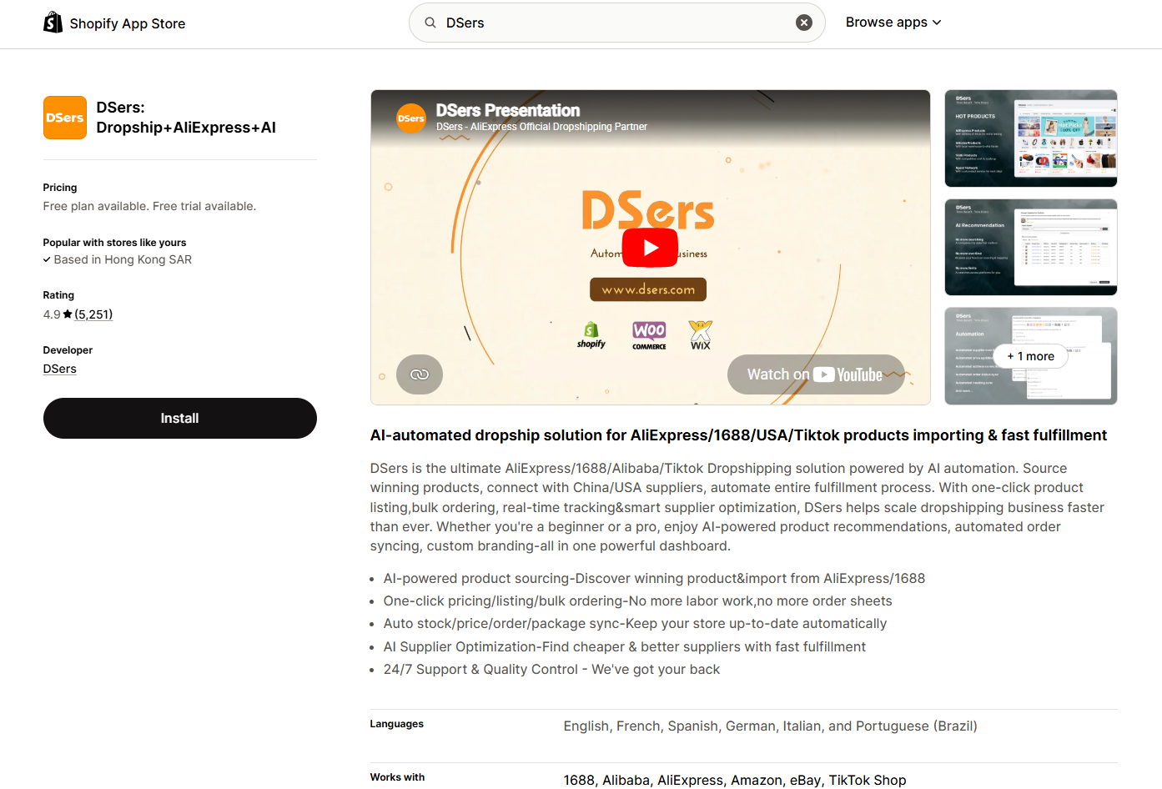Show the + 1 more screenshots
Screen dimensions: 1162x789
tap(1031, 356)
